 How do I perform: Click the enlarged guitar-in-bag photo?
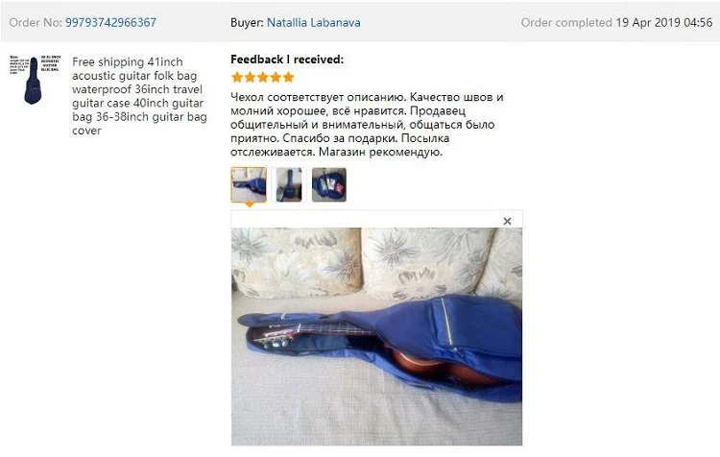click(376, 337)
